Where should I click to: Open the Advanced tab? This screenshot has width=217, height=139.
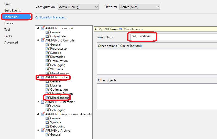[x=11, y=42]
